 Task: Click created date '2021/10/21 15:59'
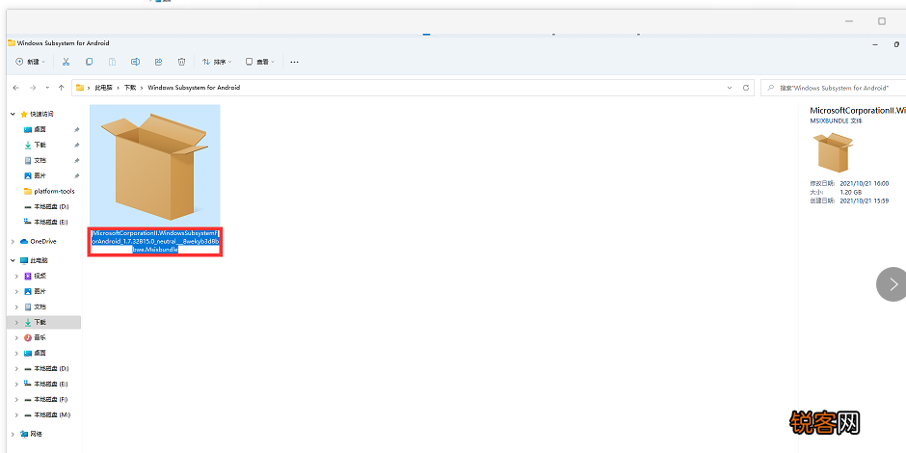click(x=864, y=200)
